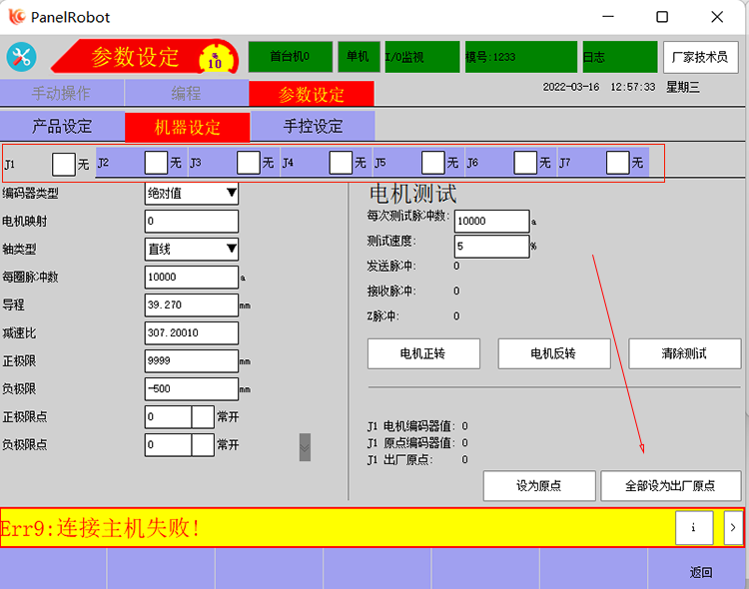Open the 轴类型 dropdown
The height and width of the screenshot is (589, 749).
(x=192, y=249)
